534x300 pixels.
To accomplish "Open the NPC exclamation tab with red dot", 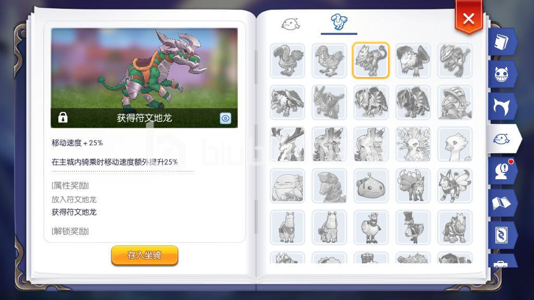I will click(502, 171).
